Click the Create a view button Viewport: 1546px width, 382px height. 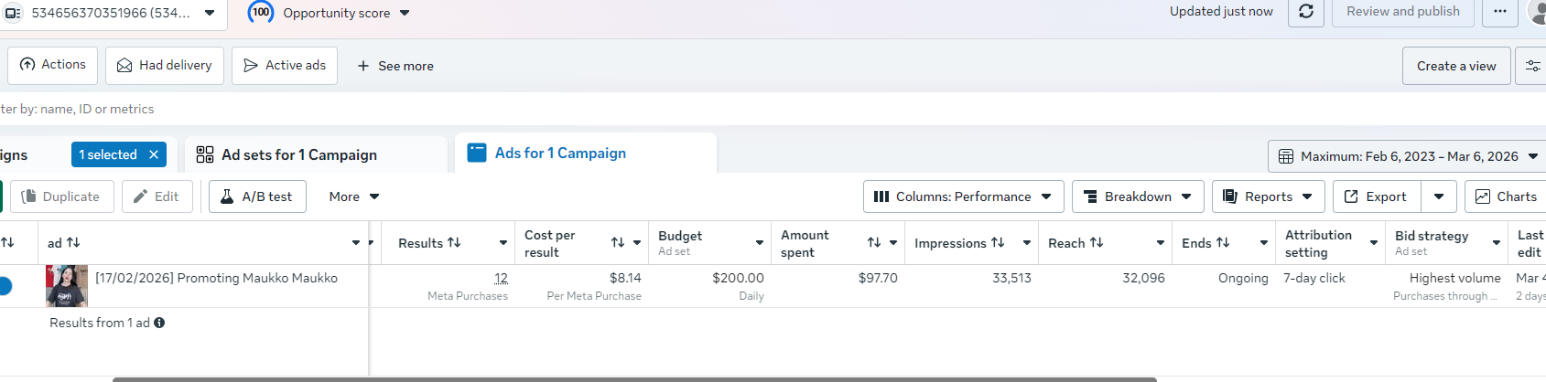click(1455, 66)
